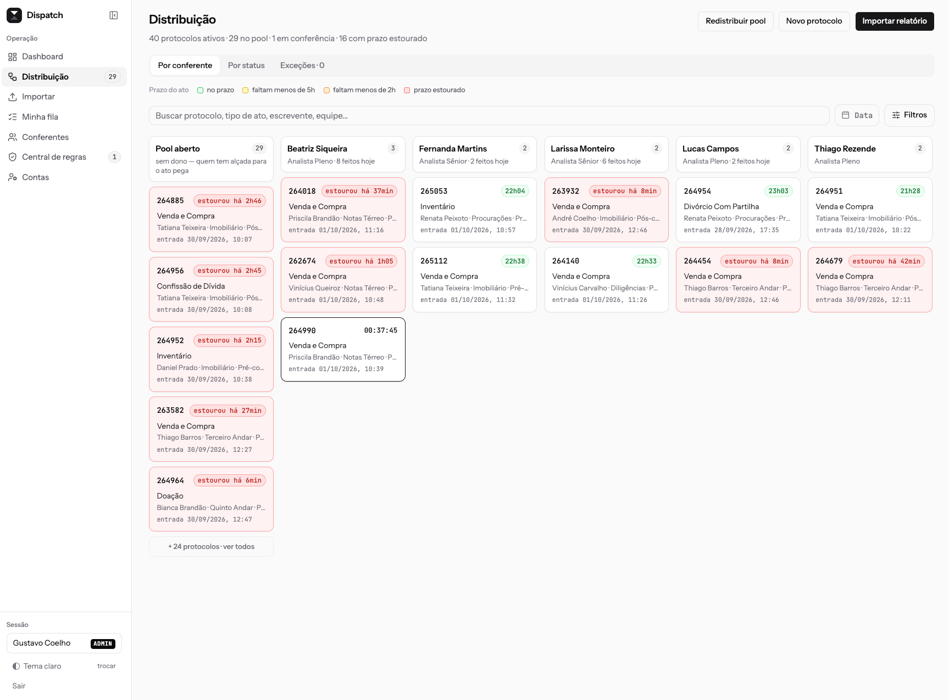The height and width of the screenshot is (700, 949).
Task: Click Novo protocolo button
Action: (x=814, y=21)
